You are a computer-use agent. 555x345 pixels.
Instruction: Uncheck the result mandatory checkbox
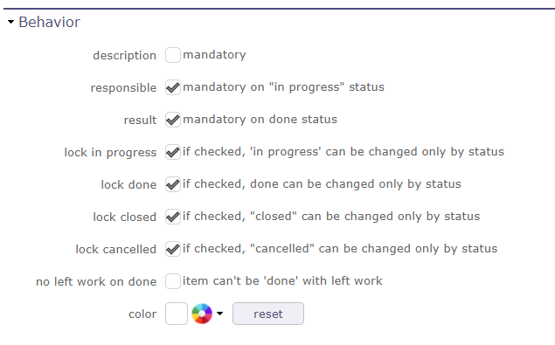click(x=173, y=120)
